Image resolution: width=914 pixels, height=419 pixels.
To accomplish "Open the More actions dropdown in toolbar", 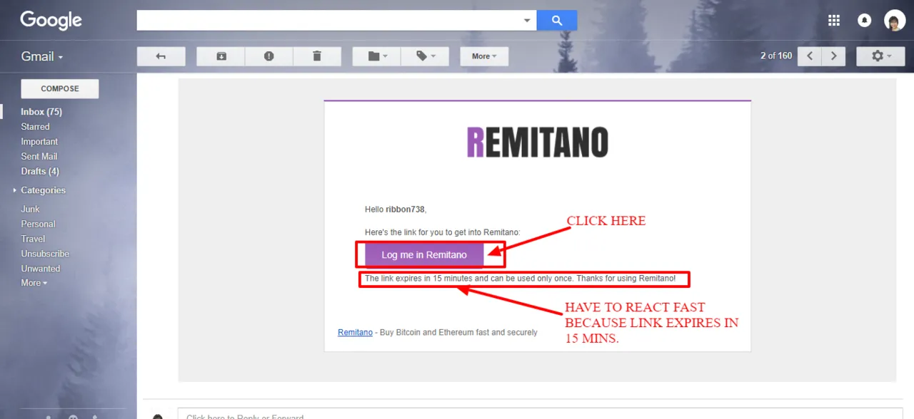I will coord(484,56).
